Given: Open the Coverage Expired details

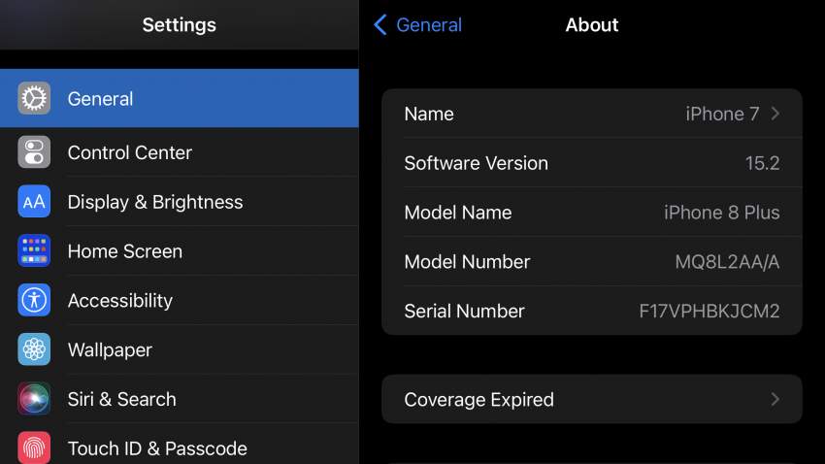Looking at the screenshot, I should (x=478, y=399).
